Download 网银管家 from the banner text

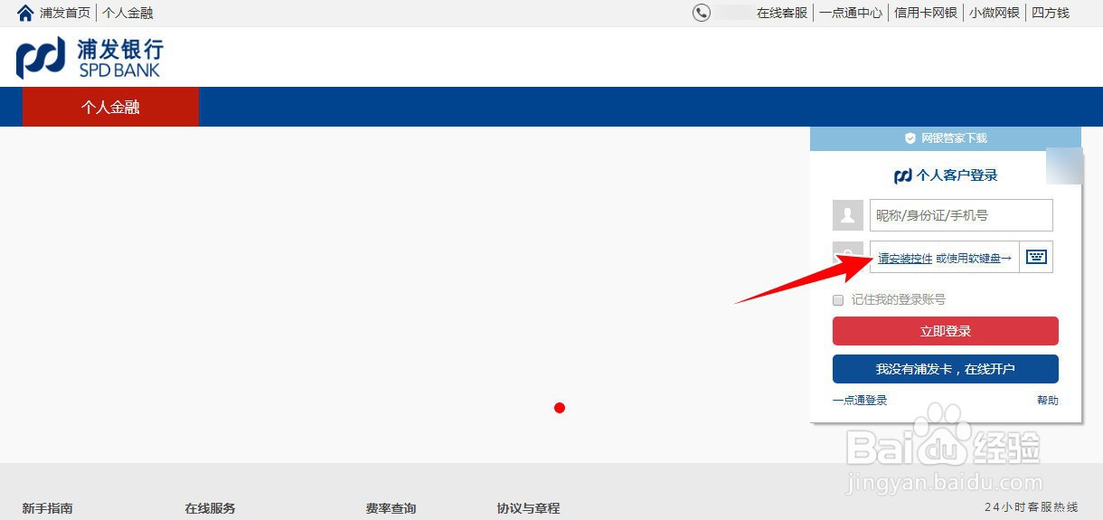954,138
